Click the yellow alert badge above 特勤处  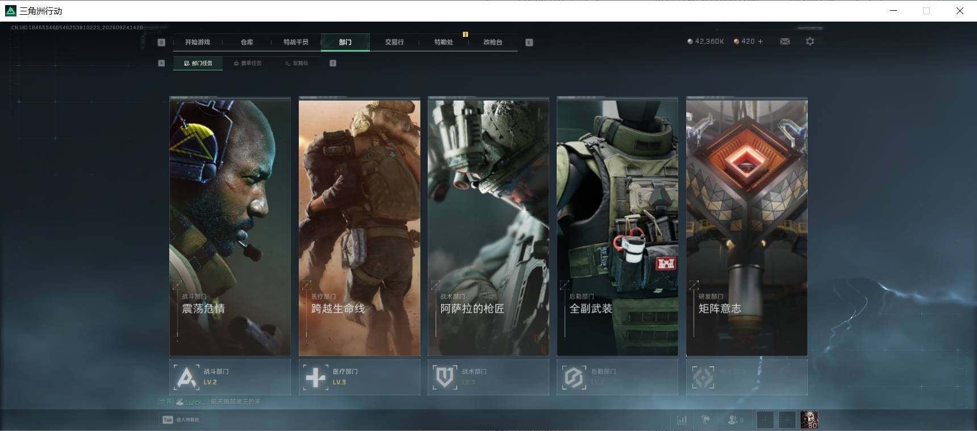tap(465, 34)
